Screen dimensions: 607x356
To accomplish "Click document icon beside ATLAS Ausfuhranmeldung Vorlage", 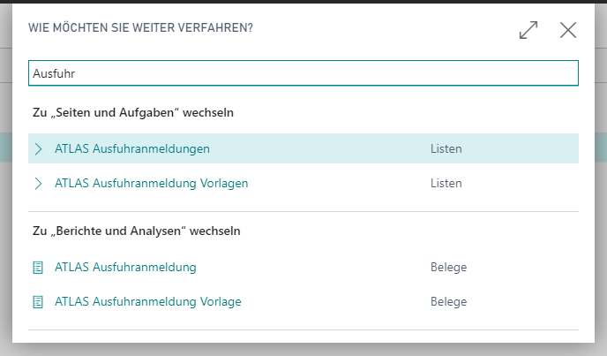I will tap(38, 302).
